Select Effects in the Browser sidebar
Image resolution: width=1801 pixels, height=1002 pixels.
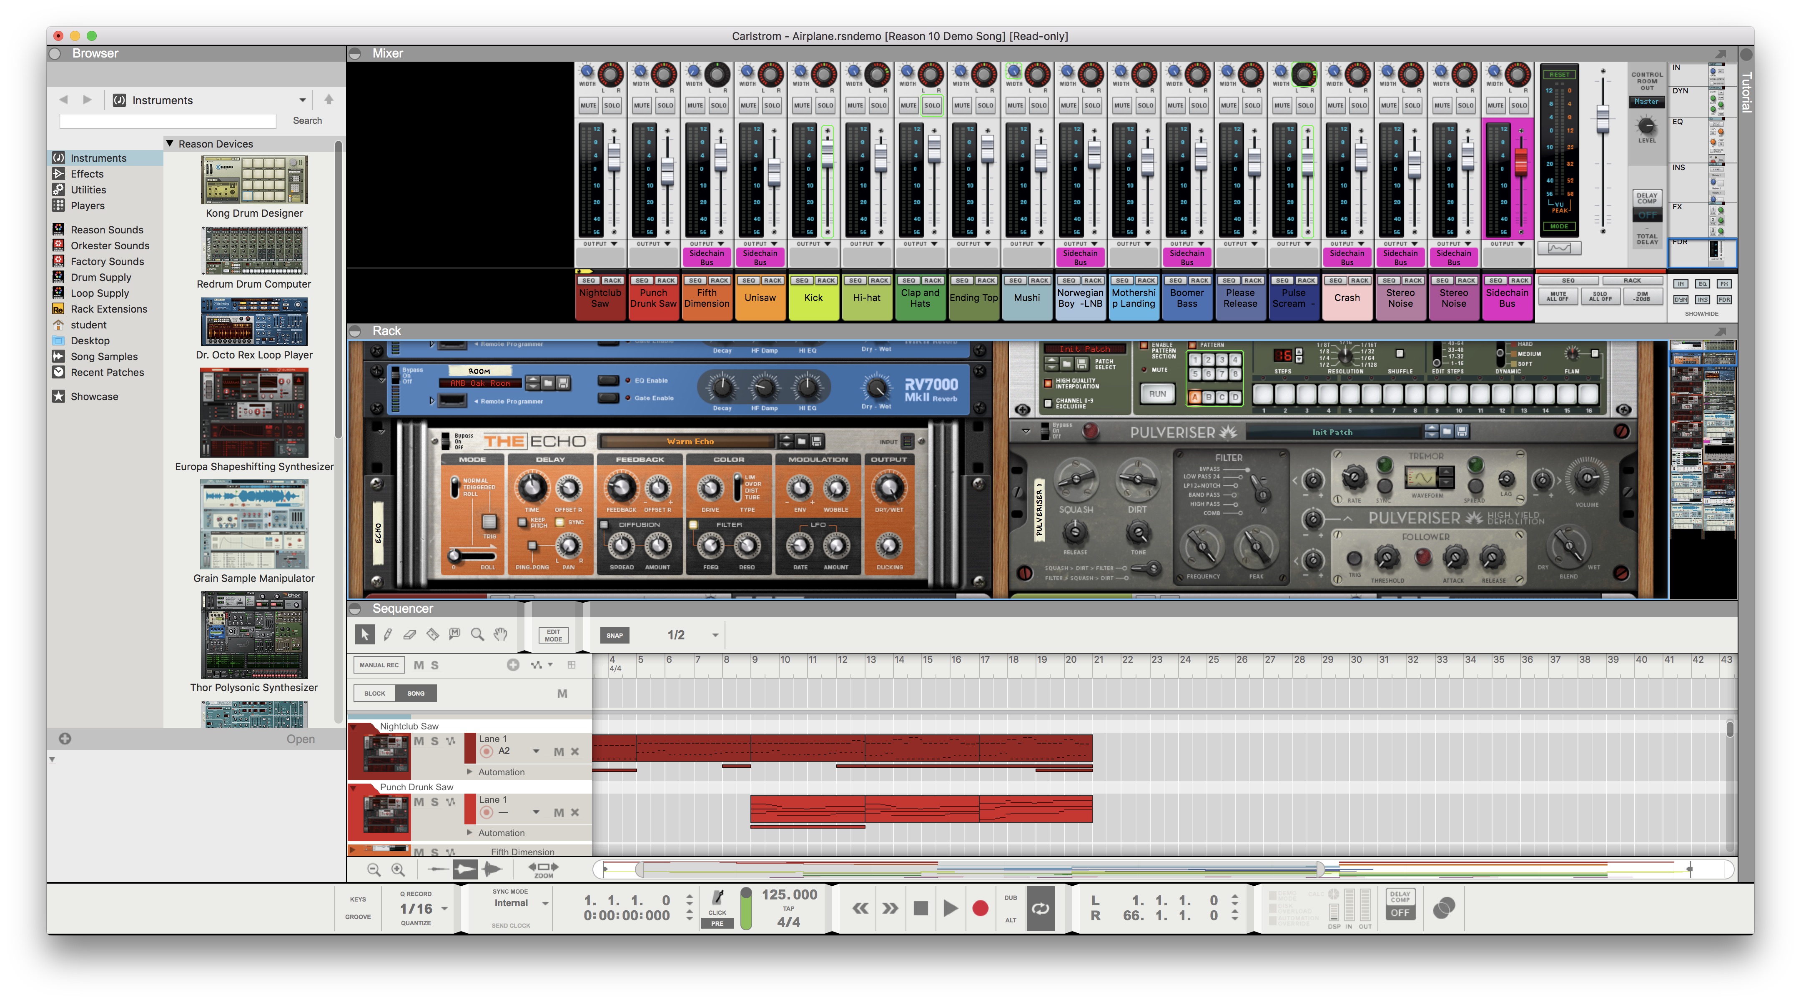click(x=87, y=173)
